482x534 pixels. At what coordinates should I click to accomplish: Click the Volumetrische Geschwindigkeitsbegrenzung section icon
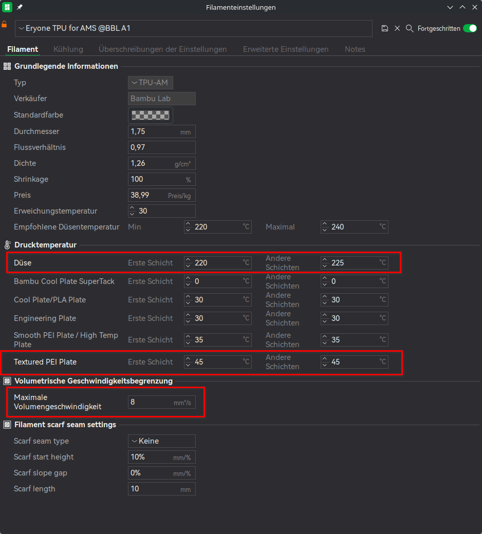click(x=7, y=381)
